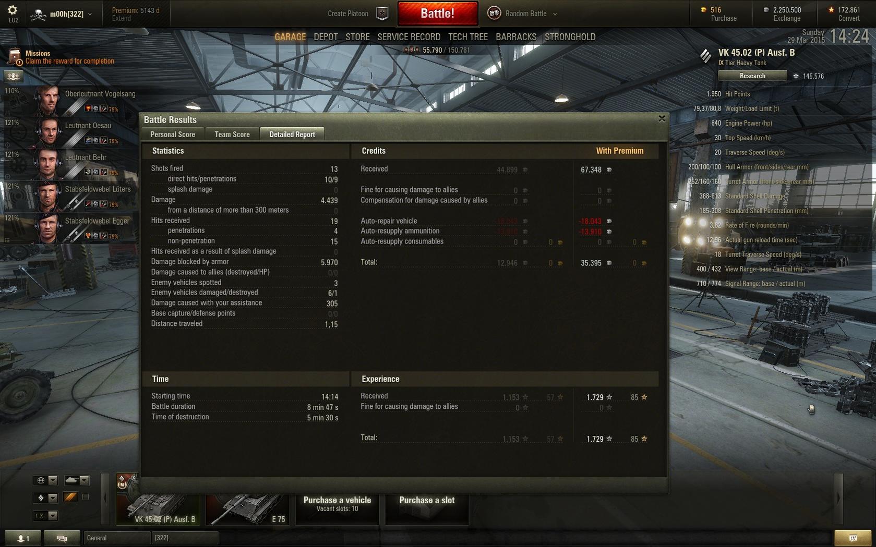Click the red Battle! button
Screen dimensions: 876x547
point(438,14)
